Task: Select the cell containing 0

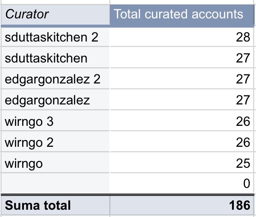Action: (182, 183)
